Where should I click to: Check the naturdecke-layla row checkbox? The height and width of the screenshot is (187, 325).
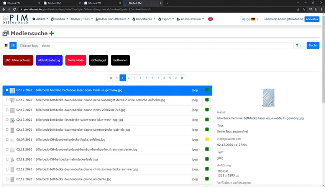7,159
